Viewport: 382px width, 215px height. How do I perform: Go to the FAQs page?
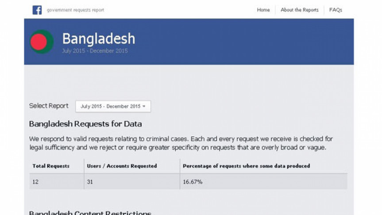[x=336, y=10]
